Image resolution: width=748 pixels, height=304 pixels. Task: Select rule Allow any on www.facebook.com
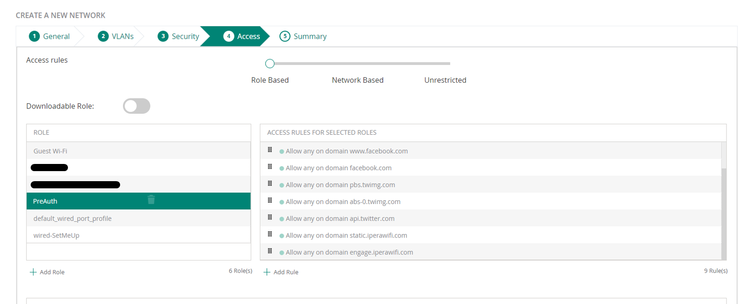pyautogui.click(x=491, y=151)
